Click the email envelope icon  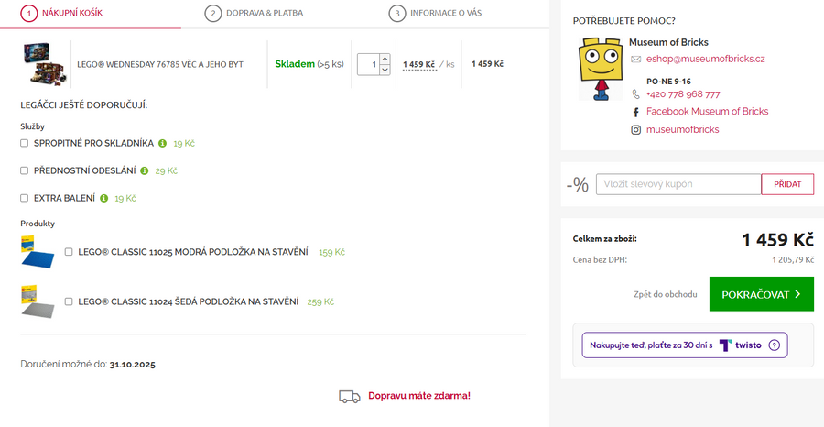tap(635, 59)
